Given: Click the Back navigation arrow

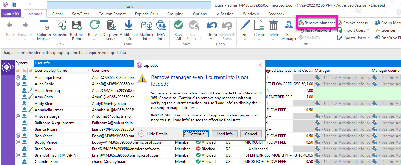Looking at the screenshot, I should tap(10, 29).
